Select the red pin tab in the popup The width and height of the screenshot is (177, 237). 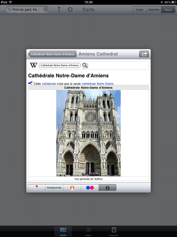coord(37,188)
